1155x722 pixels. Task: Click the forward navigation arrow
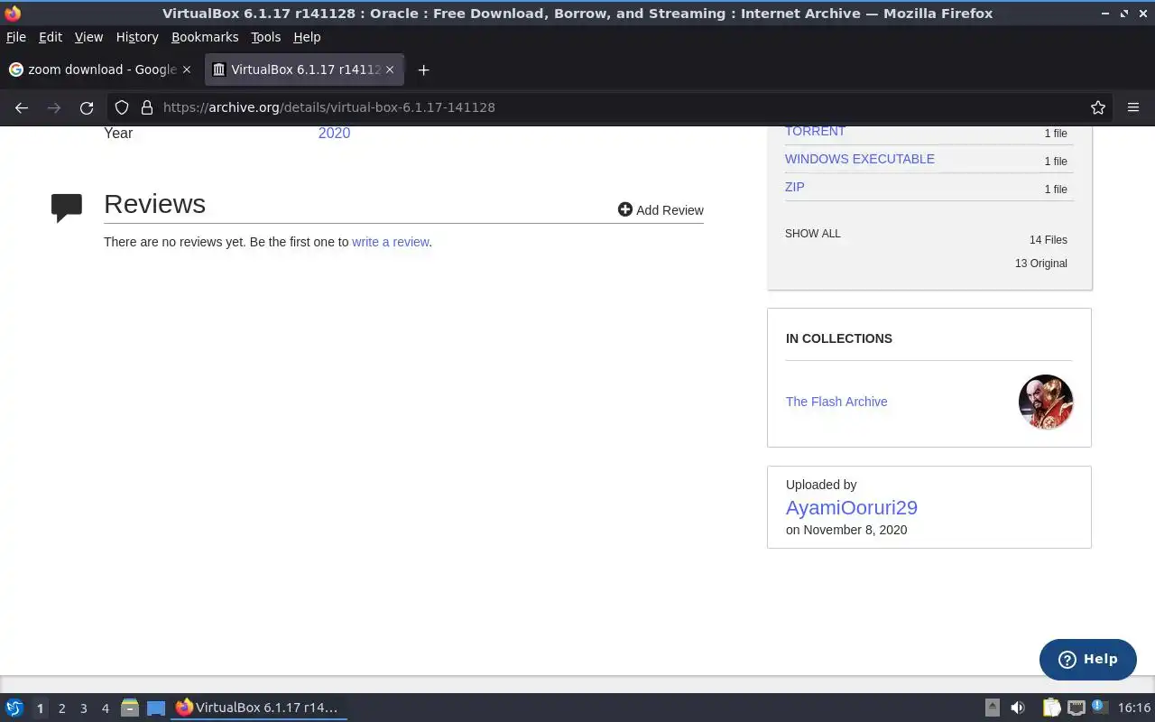[54, 107]
